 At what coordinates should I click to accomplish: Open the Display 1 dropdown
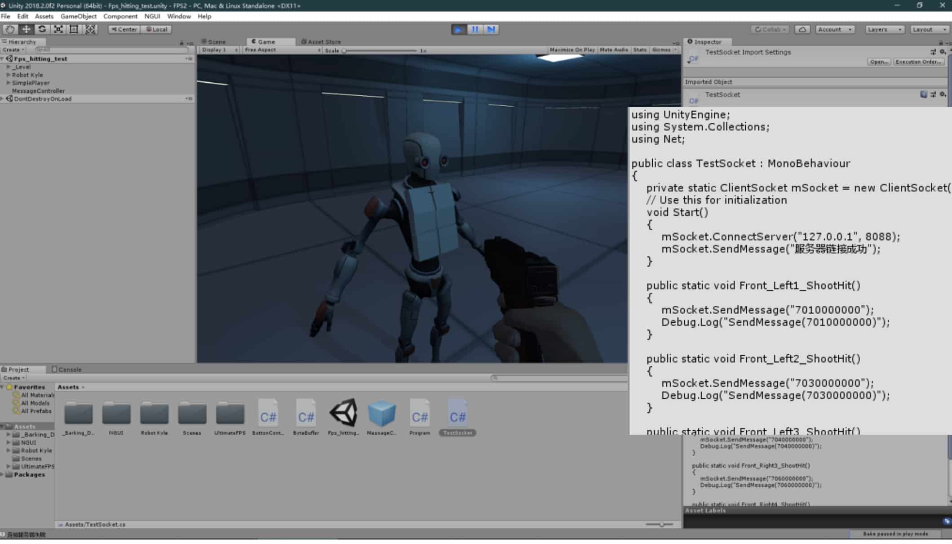(220, 50)
